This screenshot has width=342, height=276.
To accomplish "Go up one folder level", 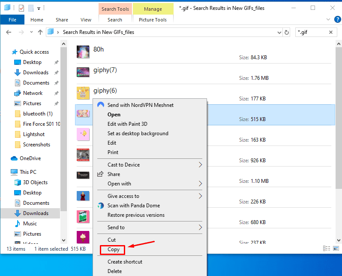I will (x=40, y=32).
